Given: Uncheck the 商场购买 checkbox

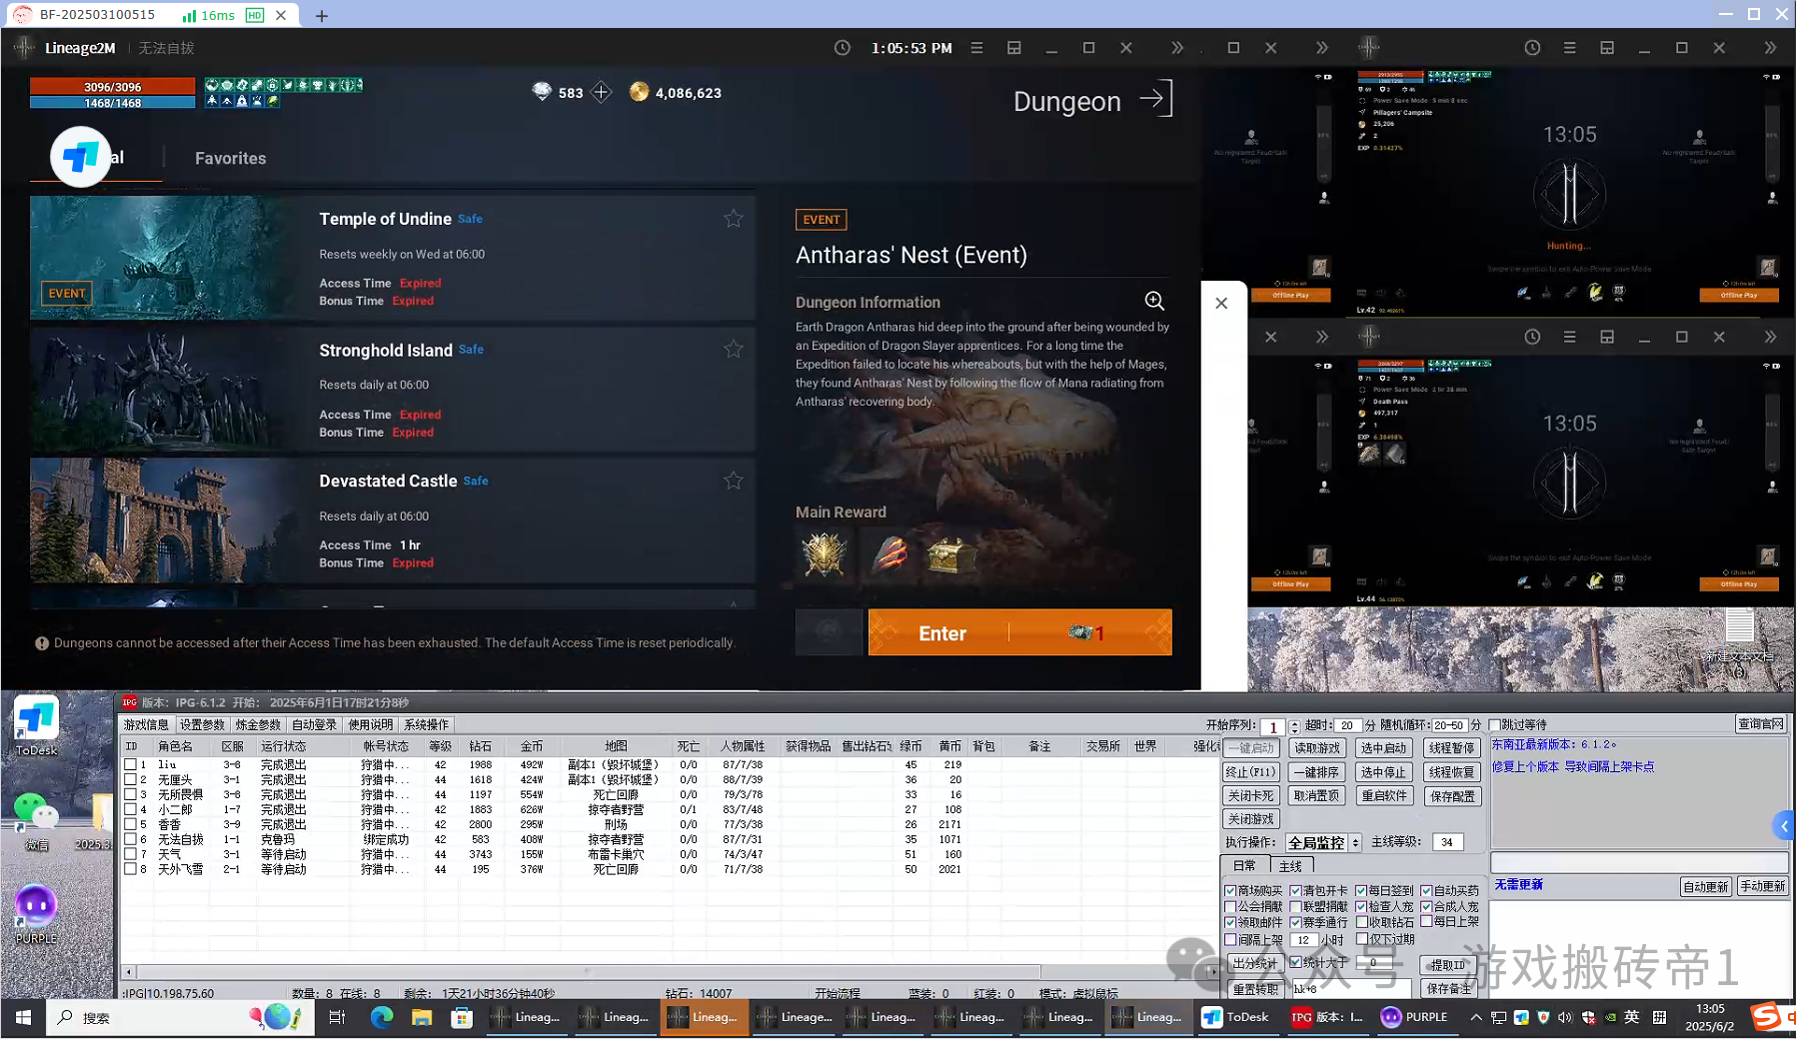Looking at the screenshot, I should click(1231, 891).
